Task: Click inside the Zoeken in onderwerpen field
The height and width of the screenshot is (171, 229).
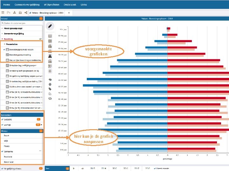Action: (22, 23)
